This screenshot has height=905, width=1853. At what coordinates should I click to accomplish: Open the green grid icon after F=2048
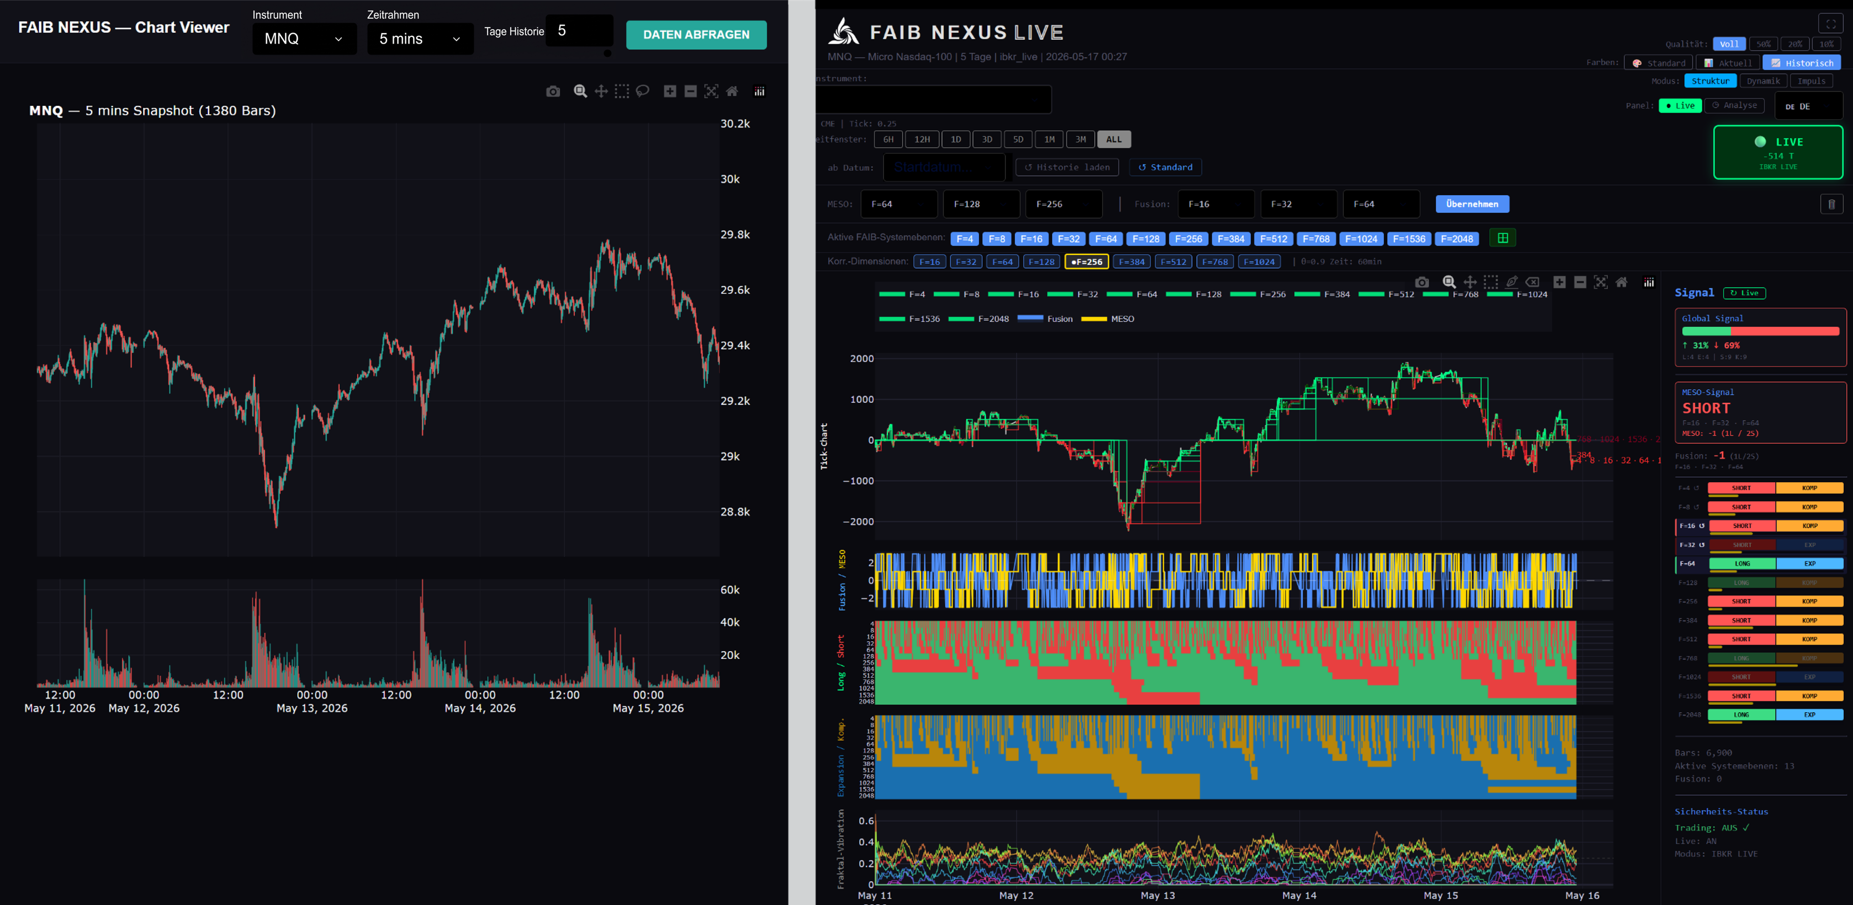pyautogui.click(x=1503, y=238)
